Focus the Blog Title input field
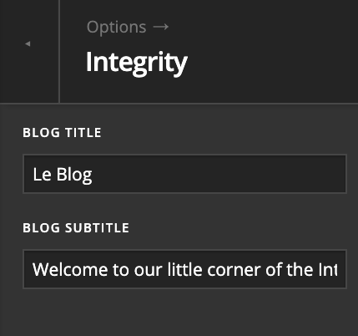The width and height of the screenshot is (358, 336). tap(184, 174)
